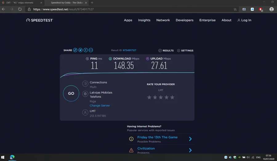
Task: Open Friday the 13th The Game link
Action: pos(157,137)
